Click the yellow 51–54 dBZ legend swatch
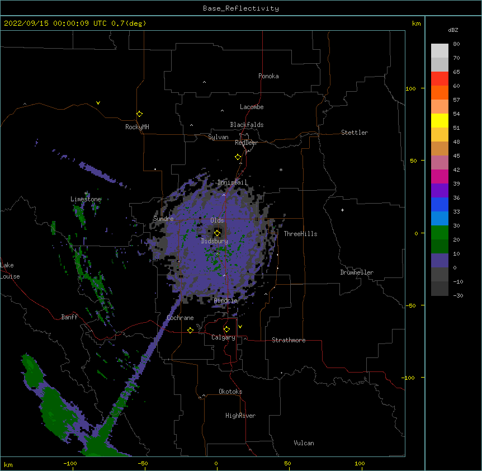This screenshot has height=471, width=482. tap(440, 120)
